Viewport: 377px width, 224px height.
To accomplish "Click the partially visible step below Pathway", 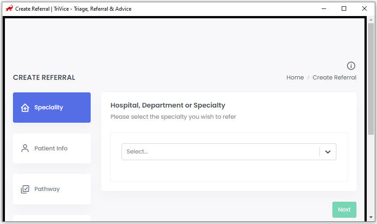I will (52, 218).
